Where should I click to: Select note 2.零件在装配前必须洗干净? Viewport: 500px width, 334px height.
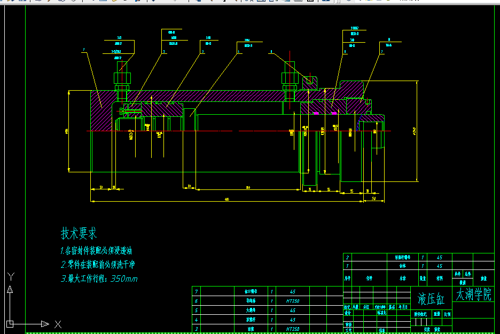click(x=98, y=264)
